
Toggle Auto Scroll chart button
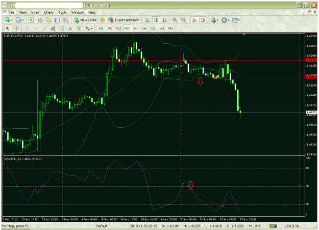194,20
